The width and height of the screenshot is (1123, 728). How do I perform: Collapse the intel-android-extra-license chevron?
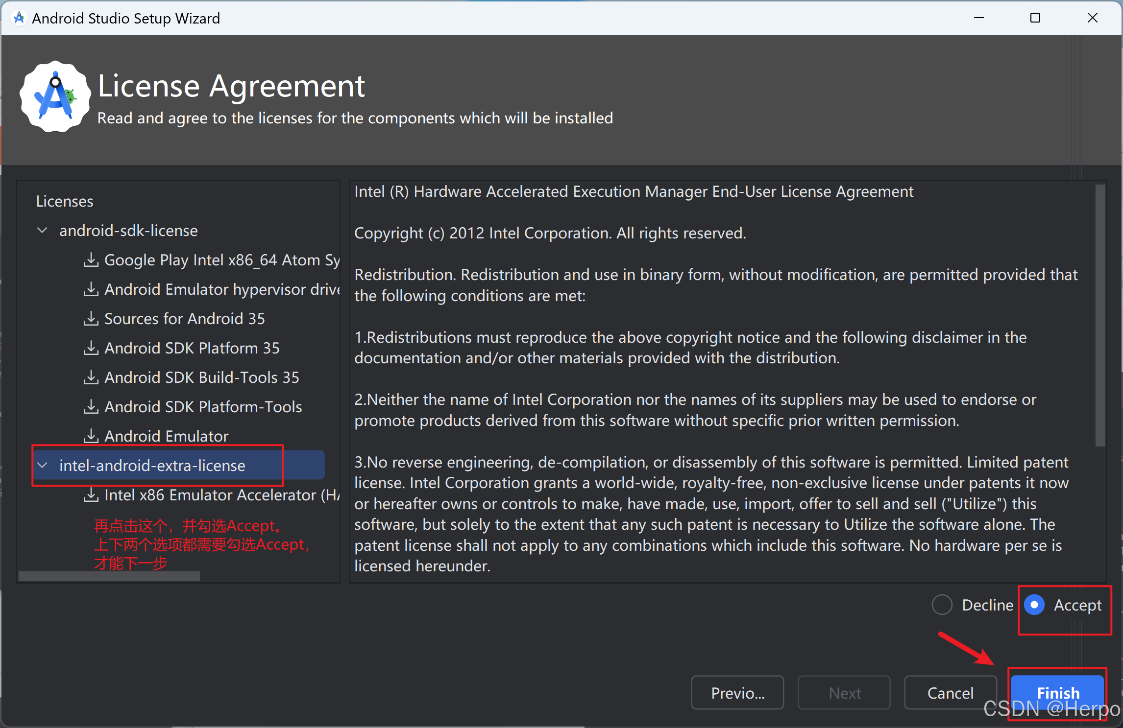tap(43, 466)
